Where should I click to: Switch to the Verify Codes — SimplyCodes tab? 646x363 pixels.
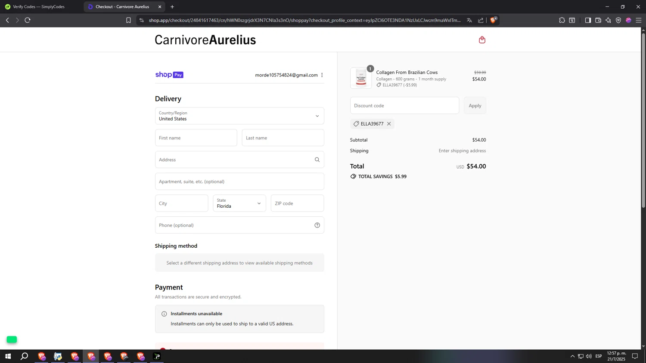(x=39, y=7)
